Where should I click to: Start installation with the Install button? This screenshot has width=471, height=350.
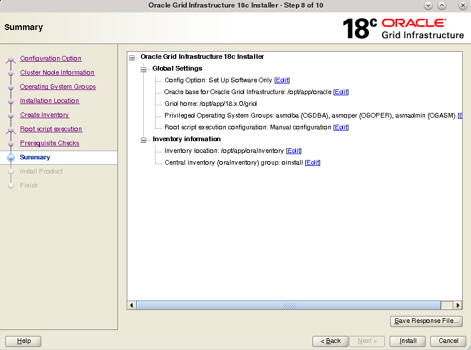407,341
